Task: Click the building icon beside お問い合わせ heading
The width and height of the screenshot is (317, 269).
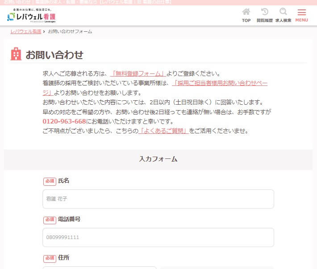Action: pos(16,54)
